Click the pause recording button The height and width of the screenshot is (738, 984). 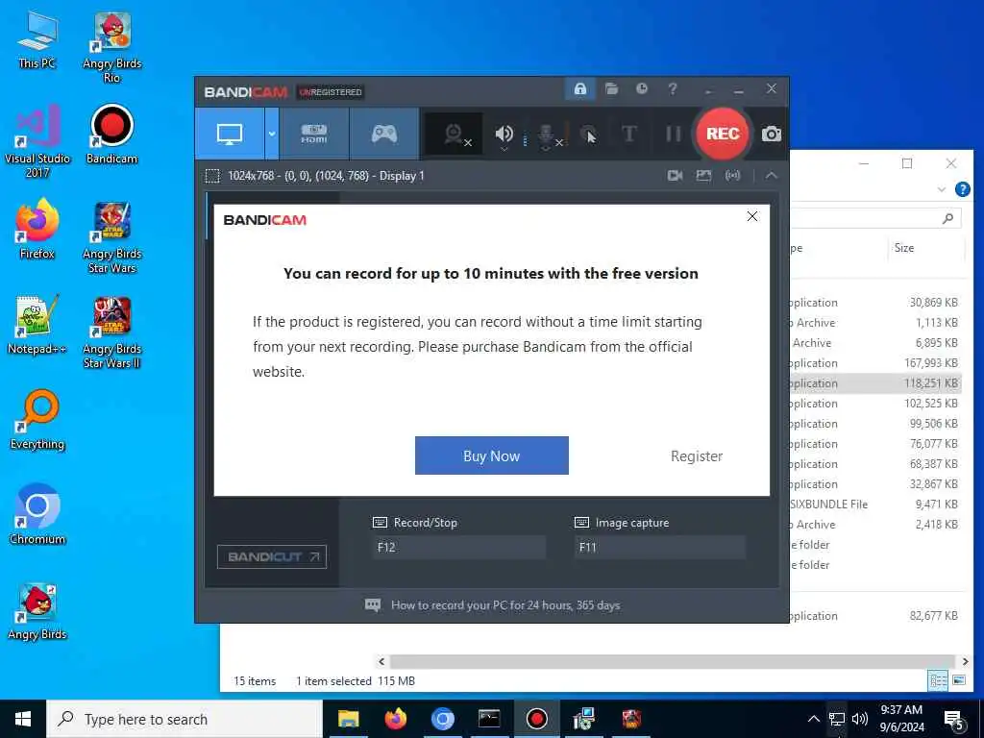click(x=674, y=134)
